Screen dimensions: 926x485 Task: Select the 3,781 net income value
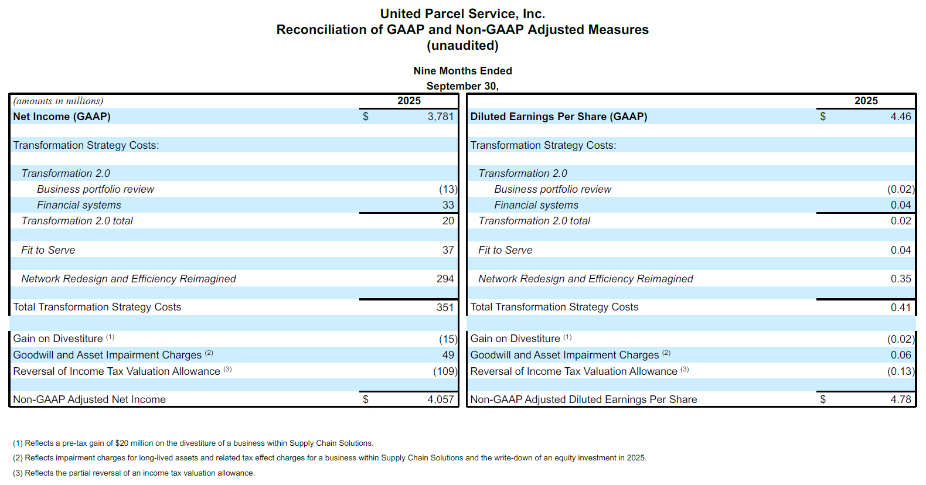[440, 117]
